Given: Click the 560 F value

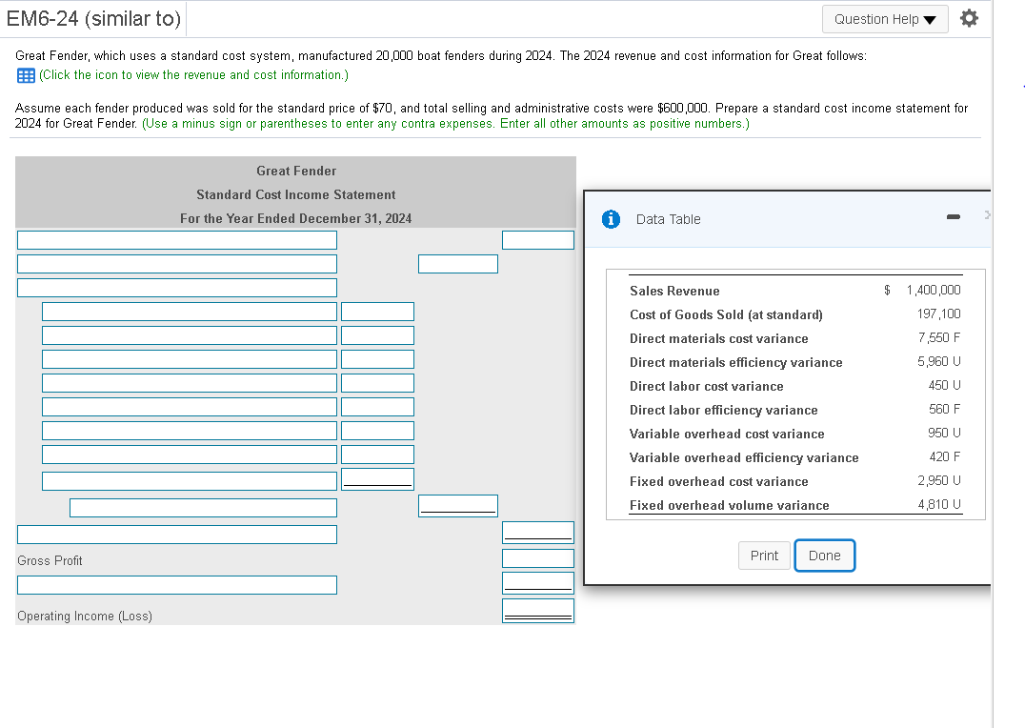Looking at the screenshot, I should (945, 409).
